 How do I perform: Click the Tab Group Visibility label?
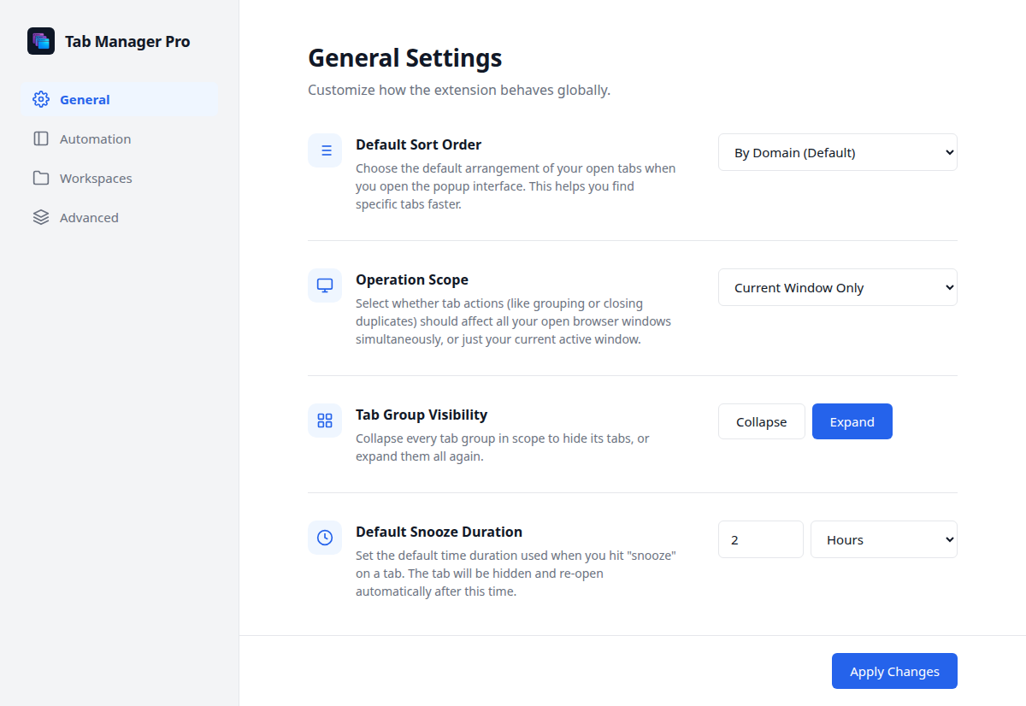pos(422,415)
